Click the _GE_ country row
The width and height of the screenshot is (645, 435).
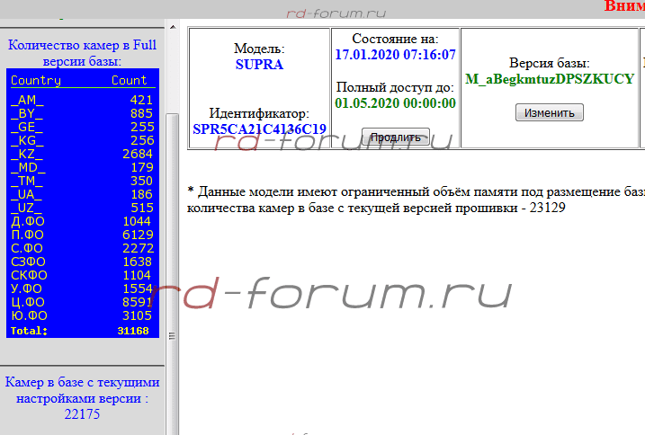pos(82,127)
